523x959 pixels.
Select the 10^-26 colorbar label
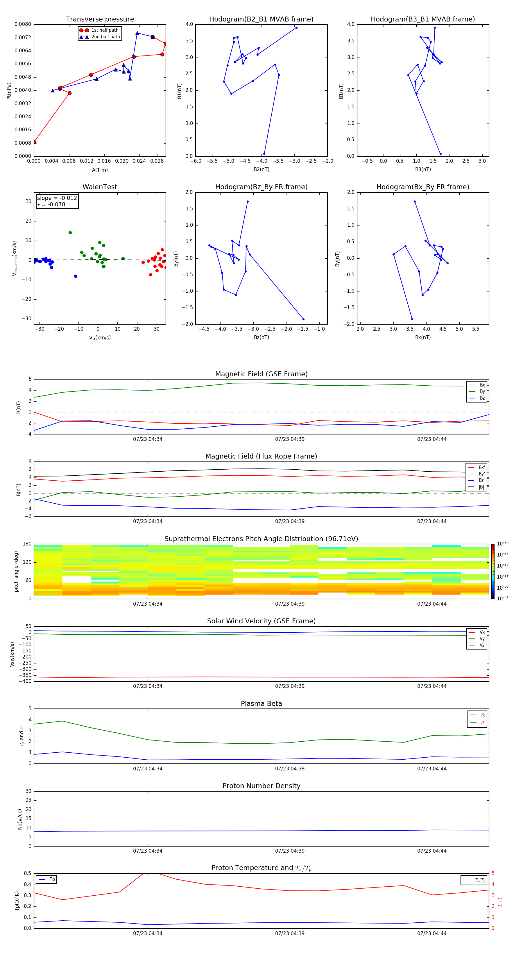503,543
